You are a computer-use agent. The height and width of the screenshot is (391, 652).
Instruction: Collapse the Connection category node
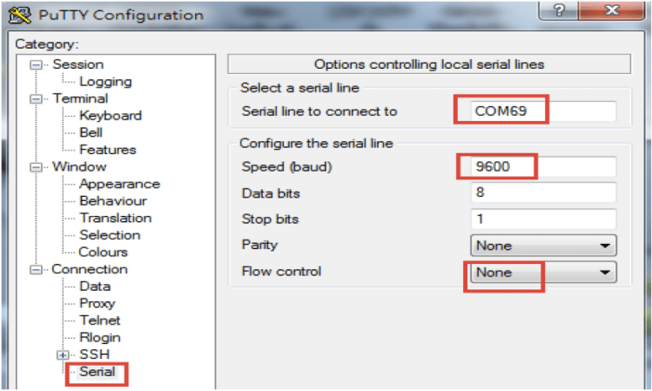point(36,269)
